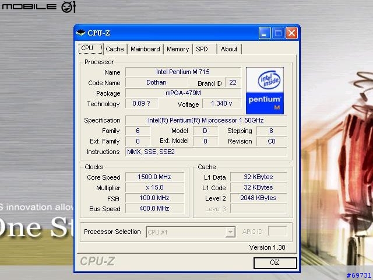Click the disabled maximize button of CPU-Z
The width and height of the screenshot is (373, 280).
278,33
